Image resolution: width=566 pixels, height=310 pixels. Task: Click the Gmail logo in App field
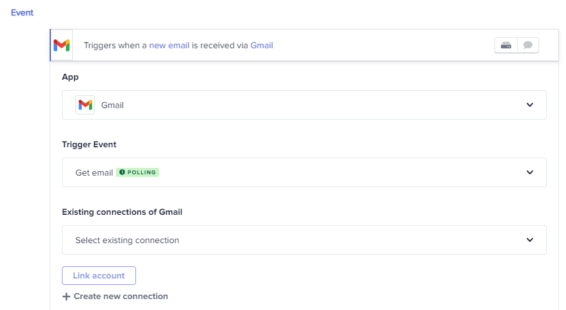click(85, 105)
